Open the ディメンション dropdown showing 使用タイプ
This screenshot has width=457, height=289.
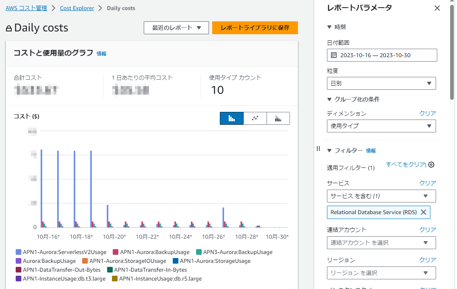tap(381, 126)
